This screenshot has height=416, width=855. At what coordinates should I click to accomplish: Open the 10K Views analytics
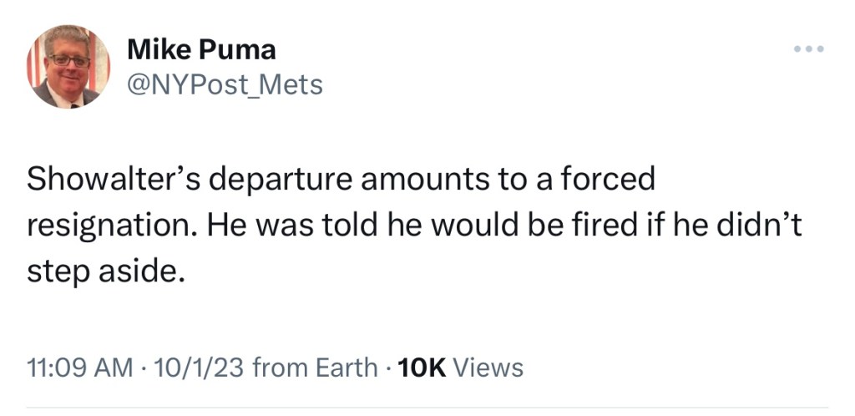461,368
